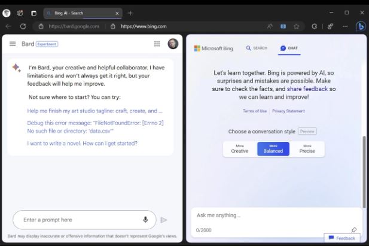Open a new tab with plus button
The width and height of the screenshot is (369, 246).
130,13
